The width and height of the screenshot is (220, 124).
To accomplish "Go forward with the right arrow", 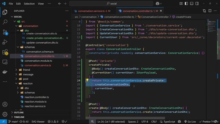I will pos(65,4).
